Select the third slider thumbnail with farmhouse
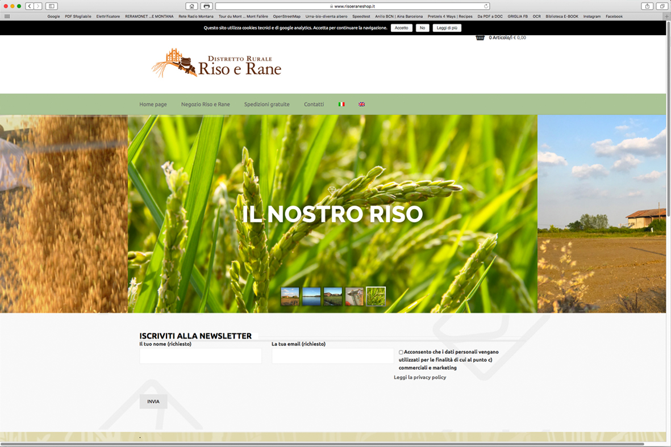 click(333, 296)
